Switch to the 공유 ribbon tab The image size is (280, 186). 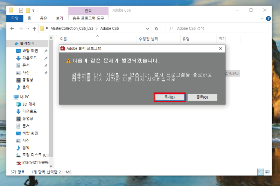[43, 18]
